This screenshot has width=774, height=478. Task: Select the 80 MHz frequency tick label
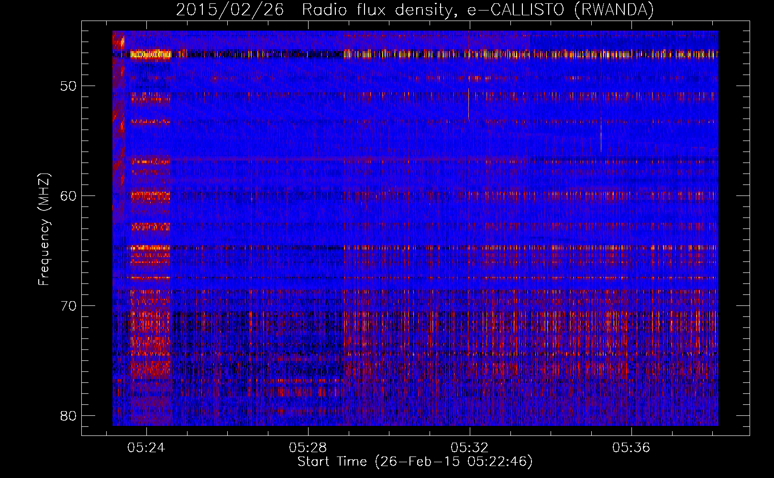(x=68, y=415)
